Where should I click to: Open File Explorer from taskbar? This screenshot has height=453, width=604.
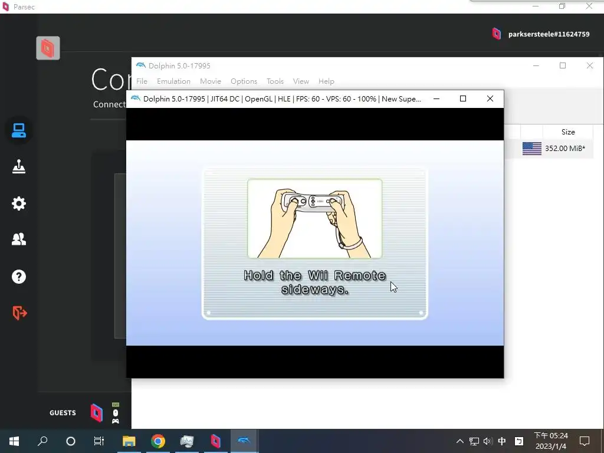tap(129, 441)
